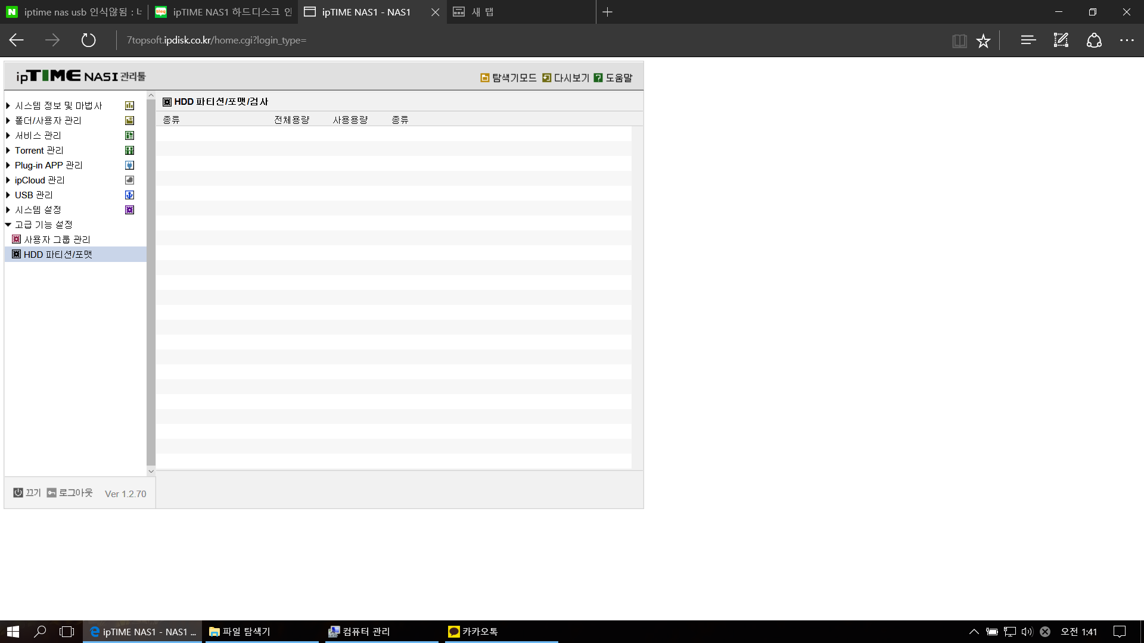1144x643 pixels.
Task: Collapse 고급 기능 설정 tree node
Action: click(x=8, y=224)
